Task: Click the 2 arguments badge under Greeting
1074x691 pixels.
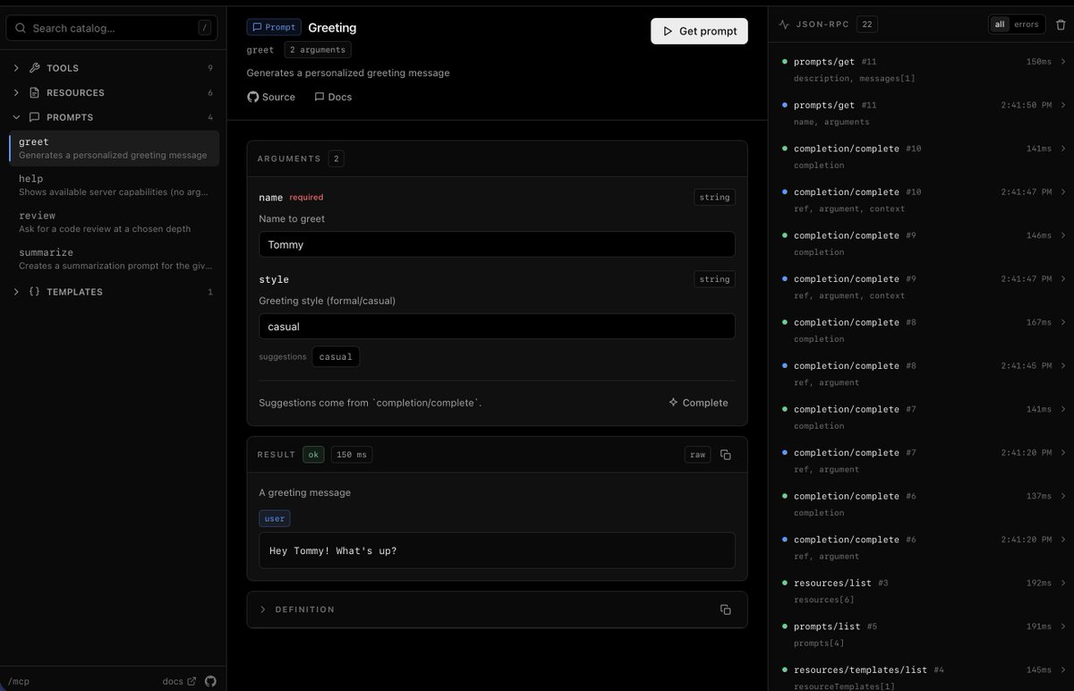Action: pyautogui.click(x=318, y=50)
